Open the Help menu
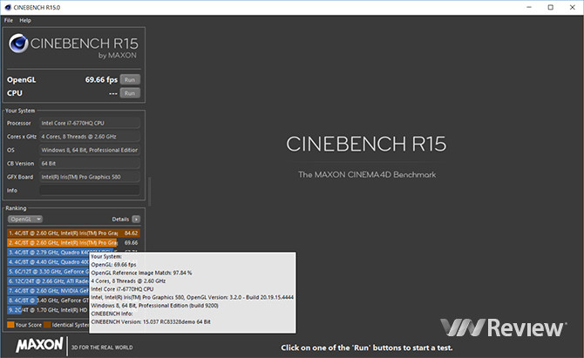Viewport: 584px width, 358px height. (25, 20)
